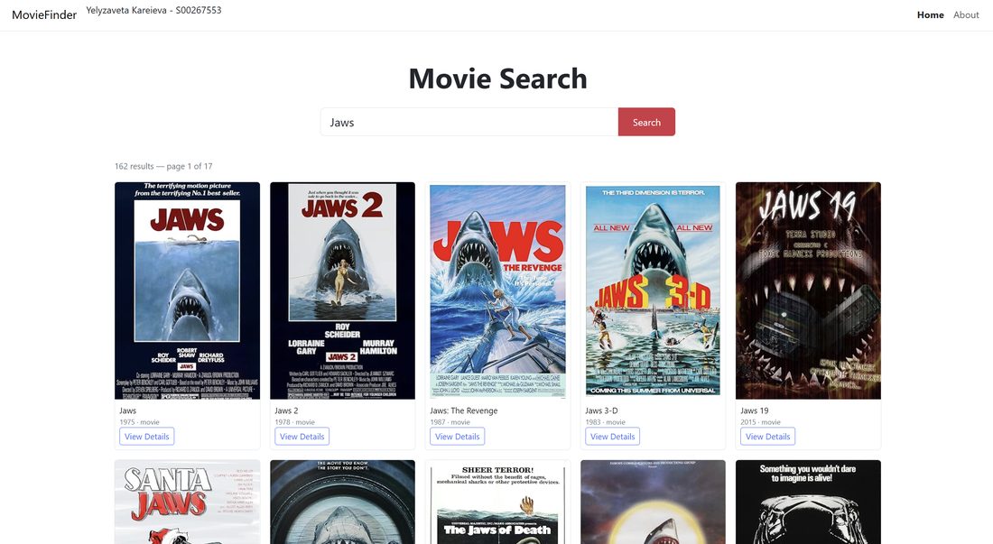Click the 'Movie Search' heading
The image size is (993, 544).
(x=497, y=78)
